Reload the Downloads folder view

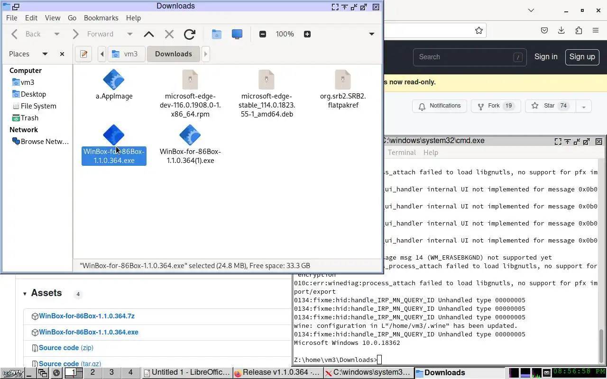click(190, 34)
